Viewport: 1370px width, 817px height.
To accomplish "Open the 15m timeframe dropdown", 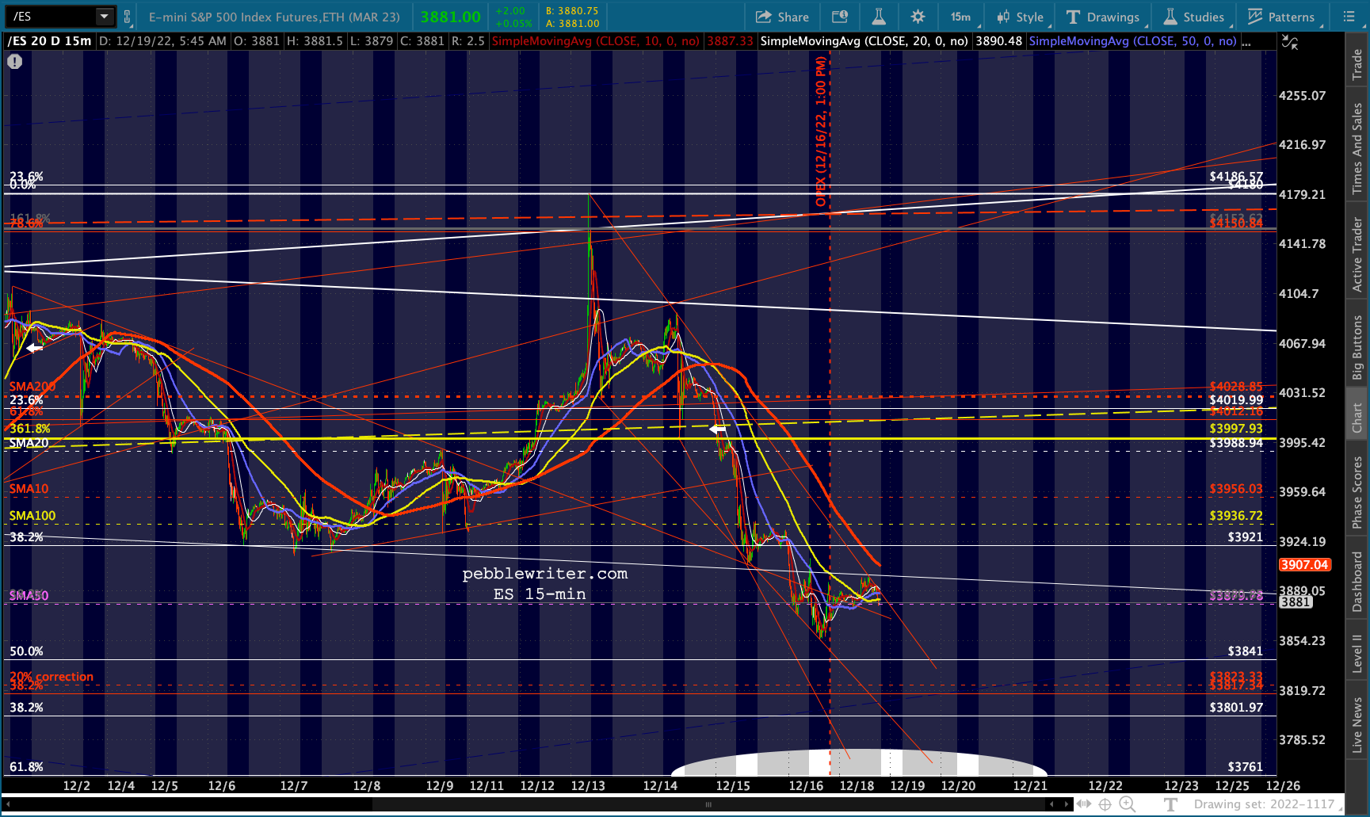I will coord(961,17).
